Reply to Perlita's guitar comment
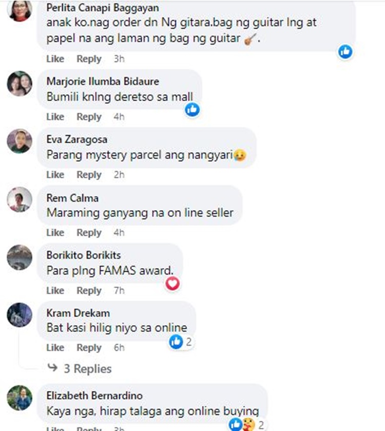The width and height of the screenshot is (385, 431). tap(89, 59)
